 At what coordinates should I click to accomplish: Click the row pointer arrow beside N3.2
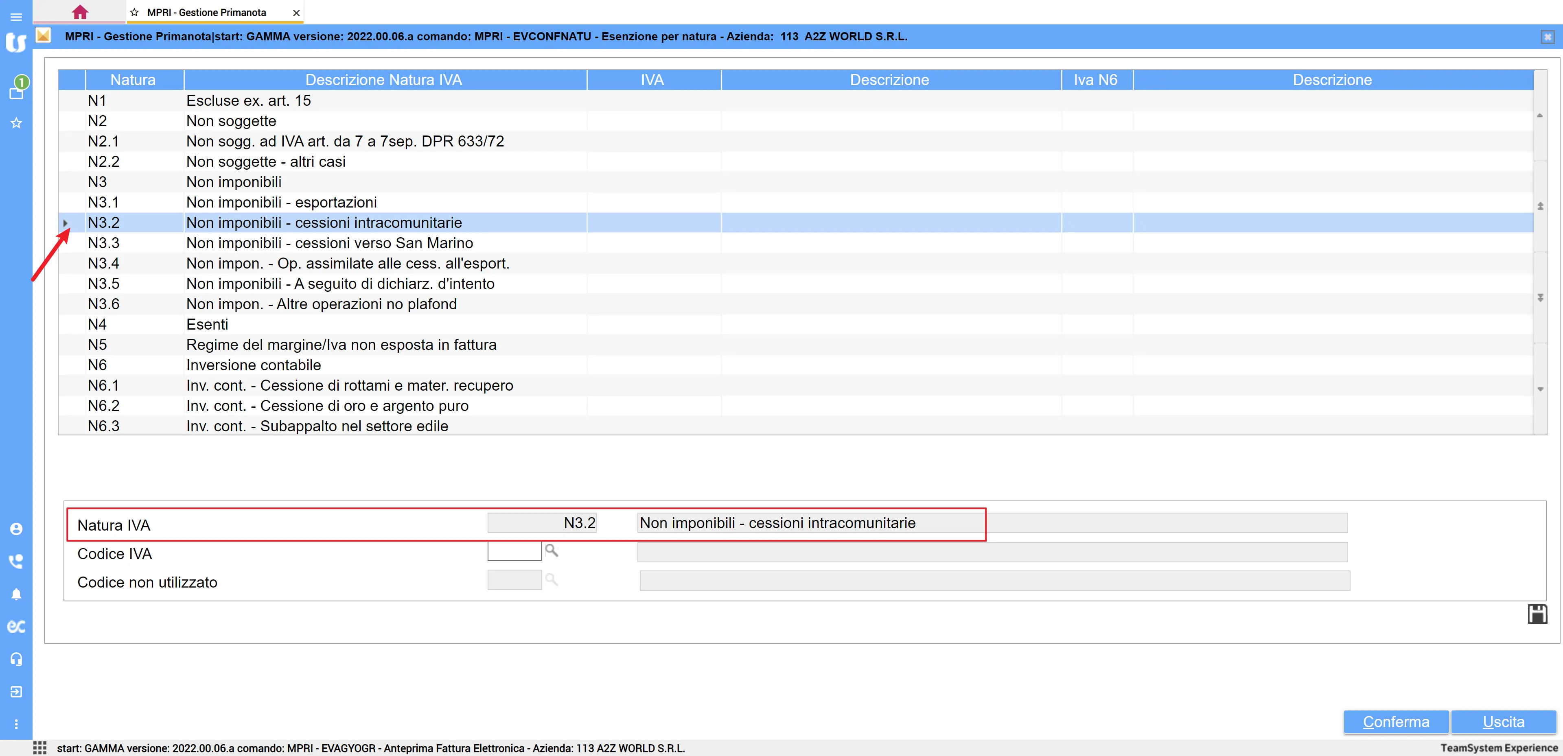coord(66,223)
